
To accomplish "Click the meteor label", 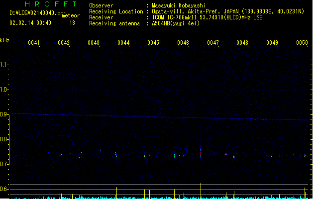I will (x=71, y=15).
